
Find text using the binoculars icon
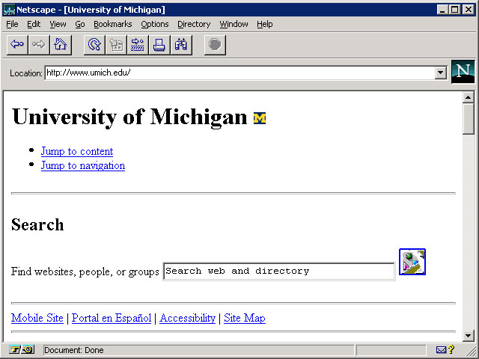pos(181,45)
